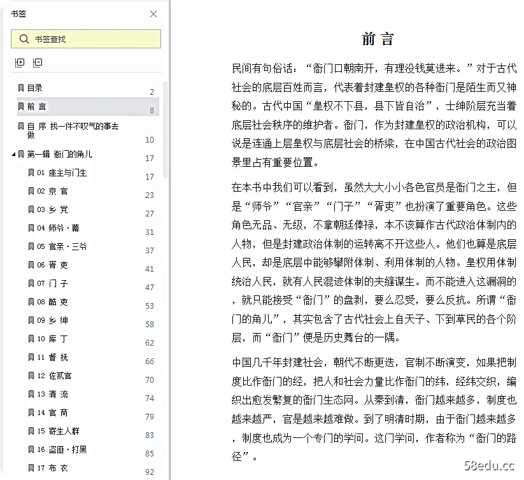Open bookmark 03 乡 党

(x=52, y=209)
